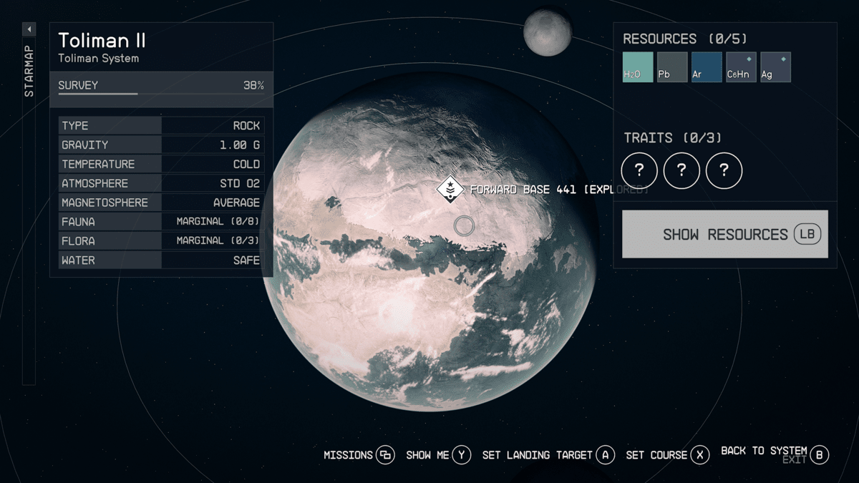This screenshot has height=483, width=859.
Task: Click the Forward Base 441 landmark icon
Action: pos(450,190)
